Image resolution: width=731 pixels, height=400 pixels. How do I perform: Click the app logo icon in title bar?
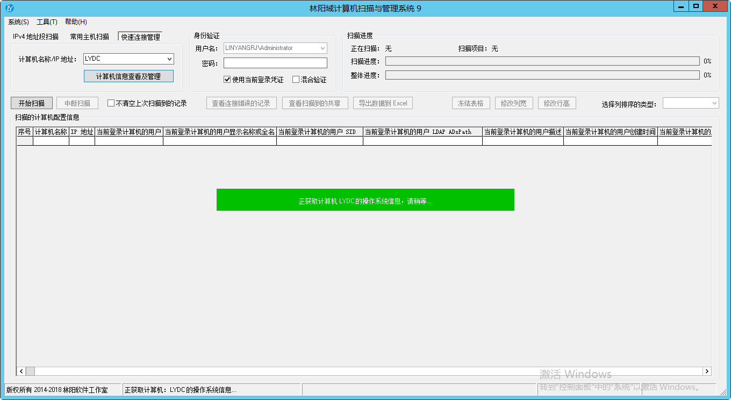pos(9,8)
